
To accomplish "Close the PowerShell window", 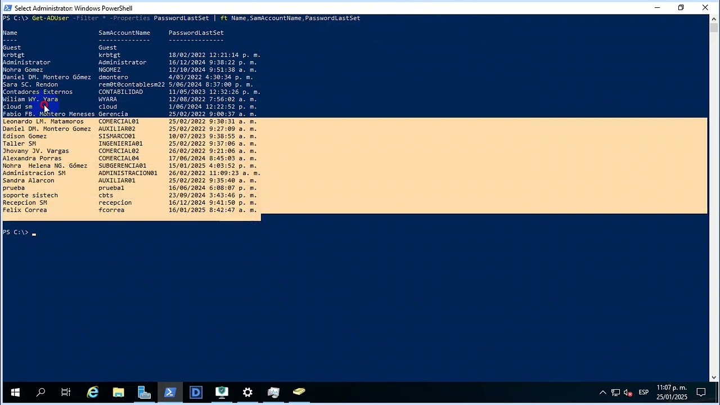I will pos(705,8).
